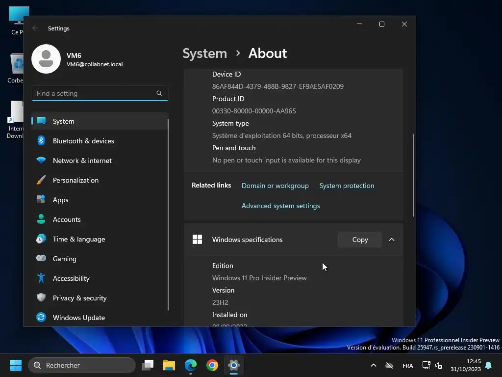Select Personalization in the sidebar
Screen dimensions: 502x377
[100, 180]
